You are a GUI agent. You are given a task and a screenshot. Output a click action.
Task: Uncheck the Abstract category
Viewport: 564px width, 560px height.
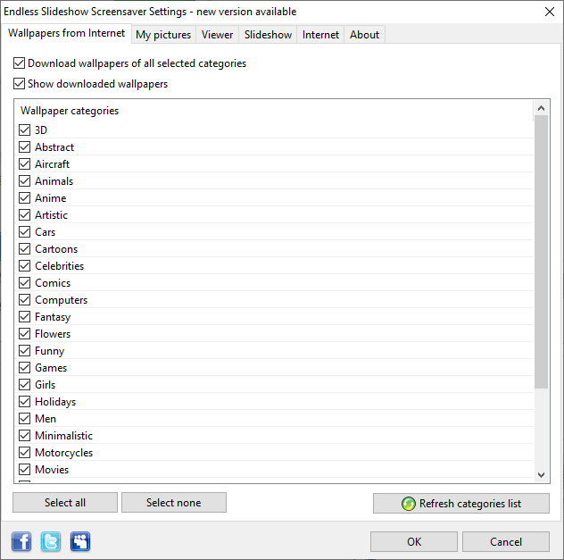24,146
